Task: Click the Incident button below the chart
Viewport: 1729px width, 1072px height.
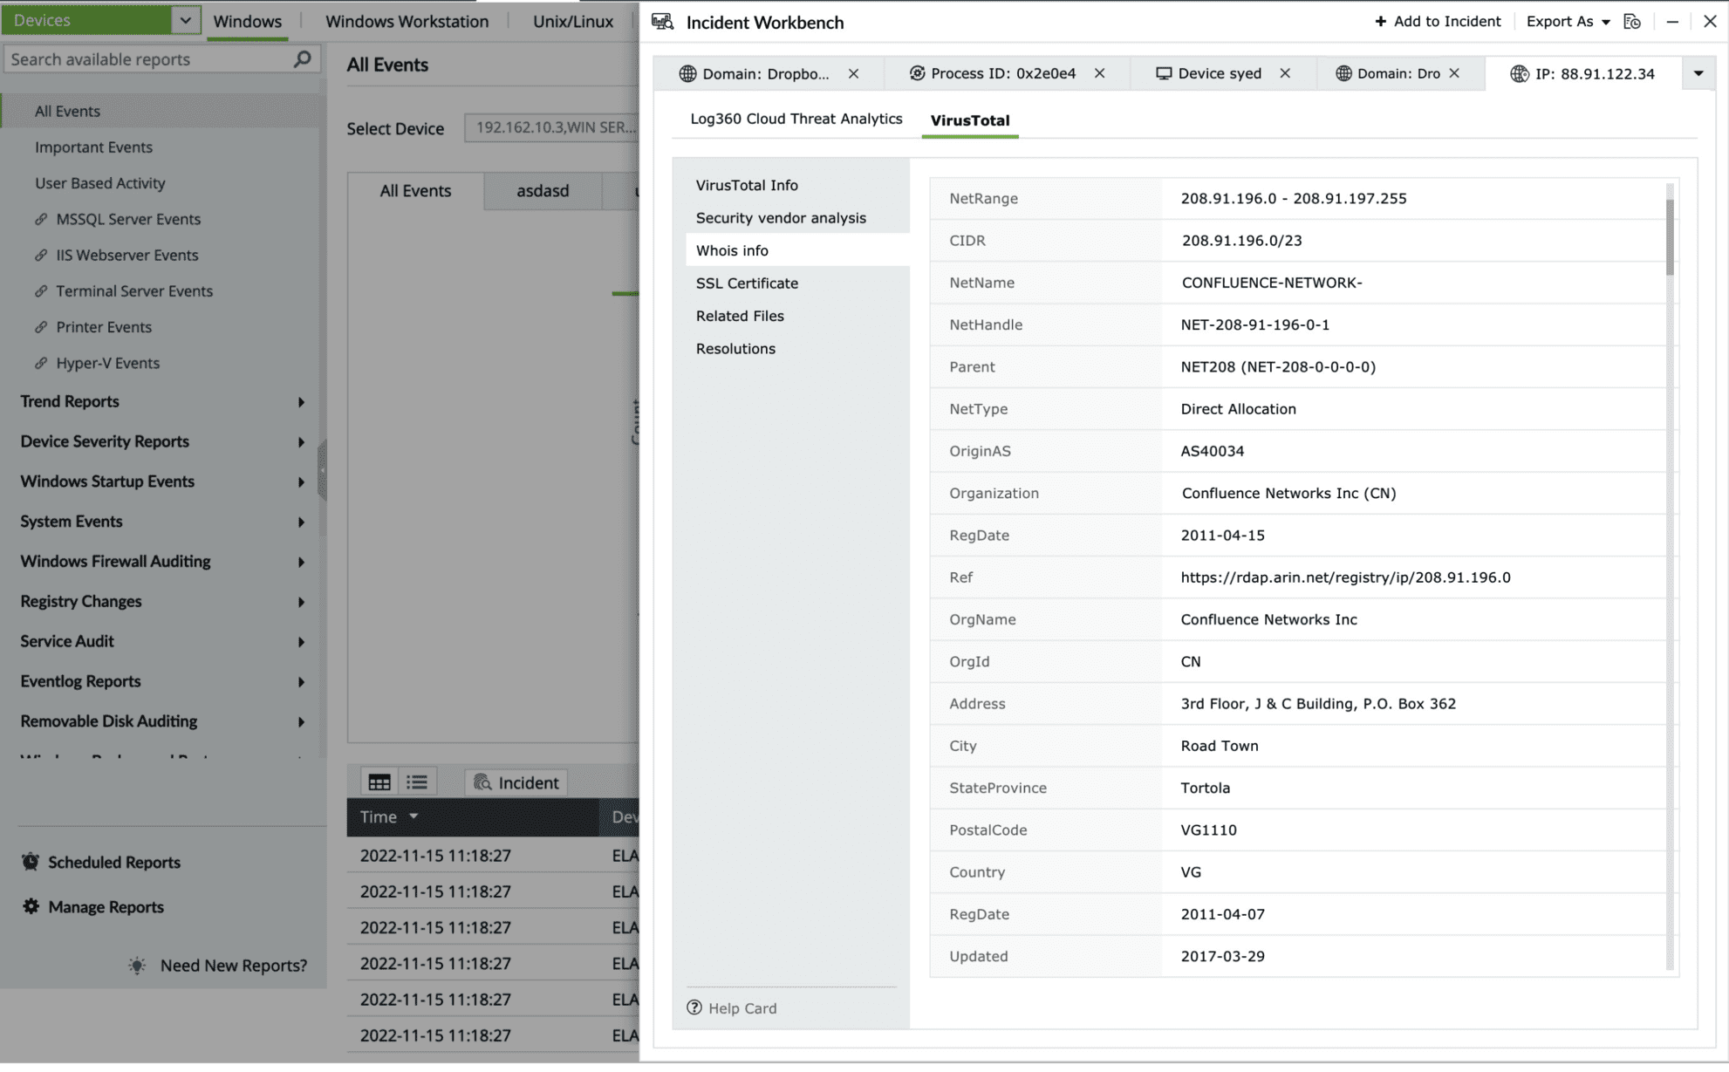Action: click(x=516, y=782)
